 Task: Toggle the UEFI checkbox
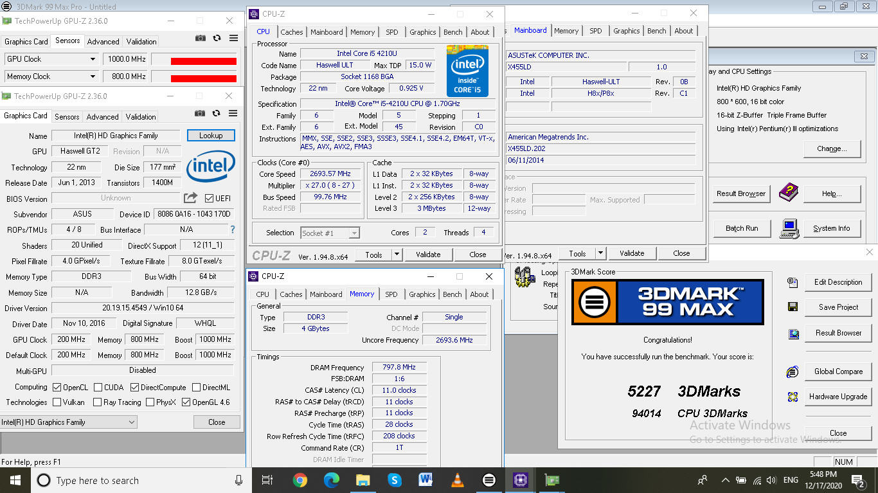point(210,198)
